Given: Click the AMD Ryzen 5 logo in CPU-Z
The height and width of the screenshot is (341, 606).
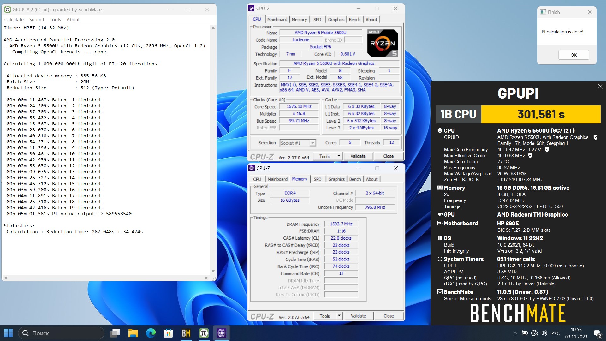Looking at the screenshot, I should click(x=383, y=43).
